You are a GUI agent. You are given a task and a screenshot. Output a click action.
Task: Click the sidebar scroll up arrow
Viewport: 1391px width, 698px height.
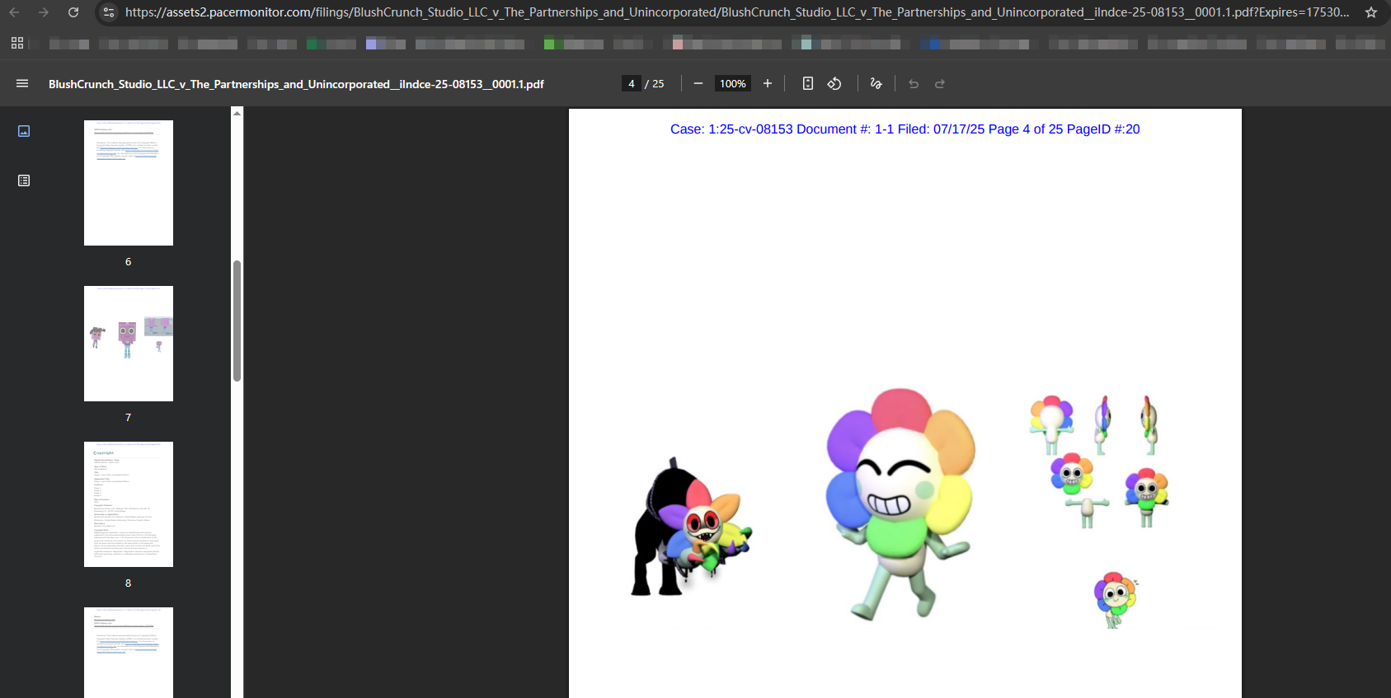click(237, 113)
